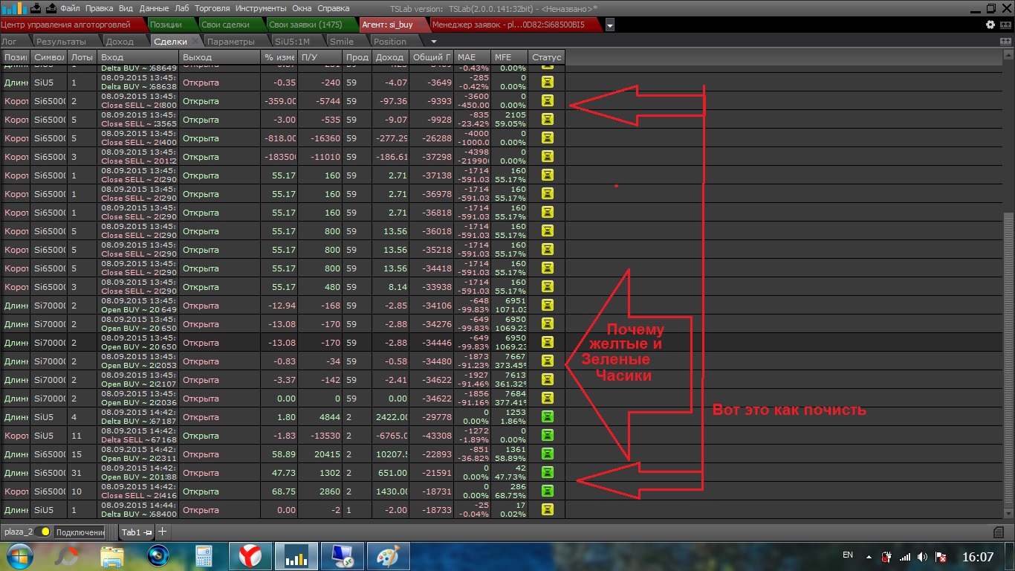Open the Справка menu
1015x571 pixels.
[x=333, y=8]
